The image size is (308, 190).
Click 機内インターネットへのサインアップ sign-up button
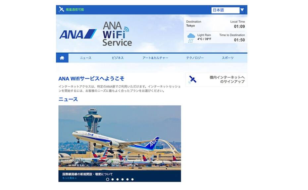pyautogui.click(x=216, y=80)
